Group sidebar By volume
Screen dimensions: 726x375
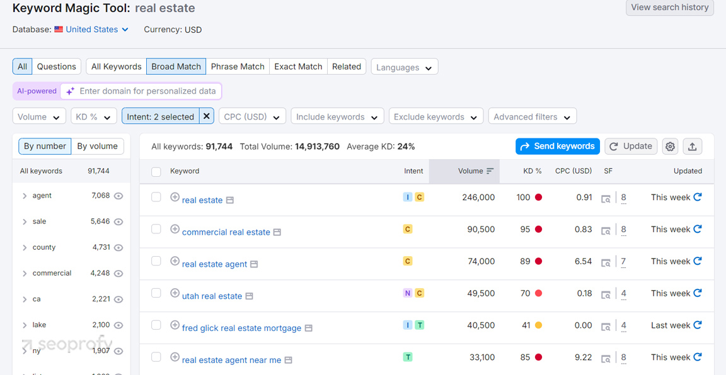(x=97, y=146)
